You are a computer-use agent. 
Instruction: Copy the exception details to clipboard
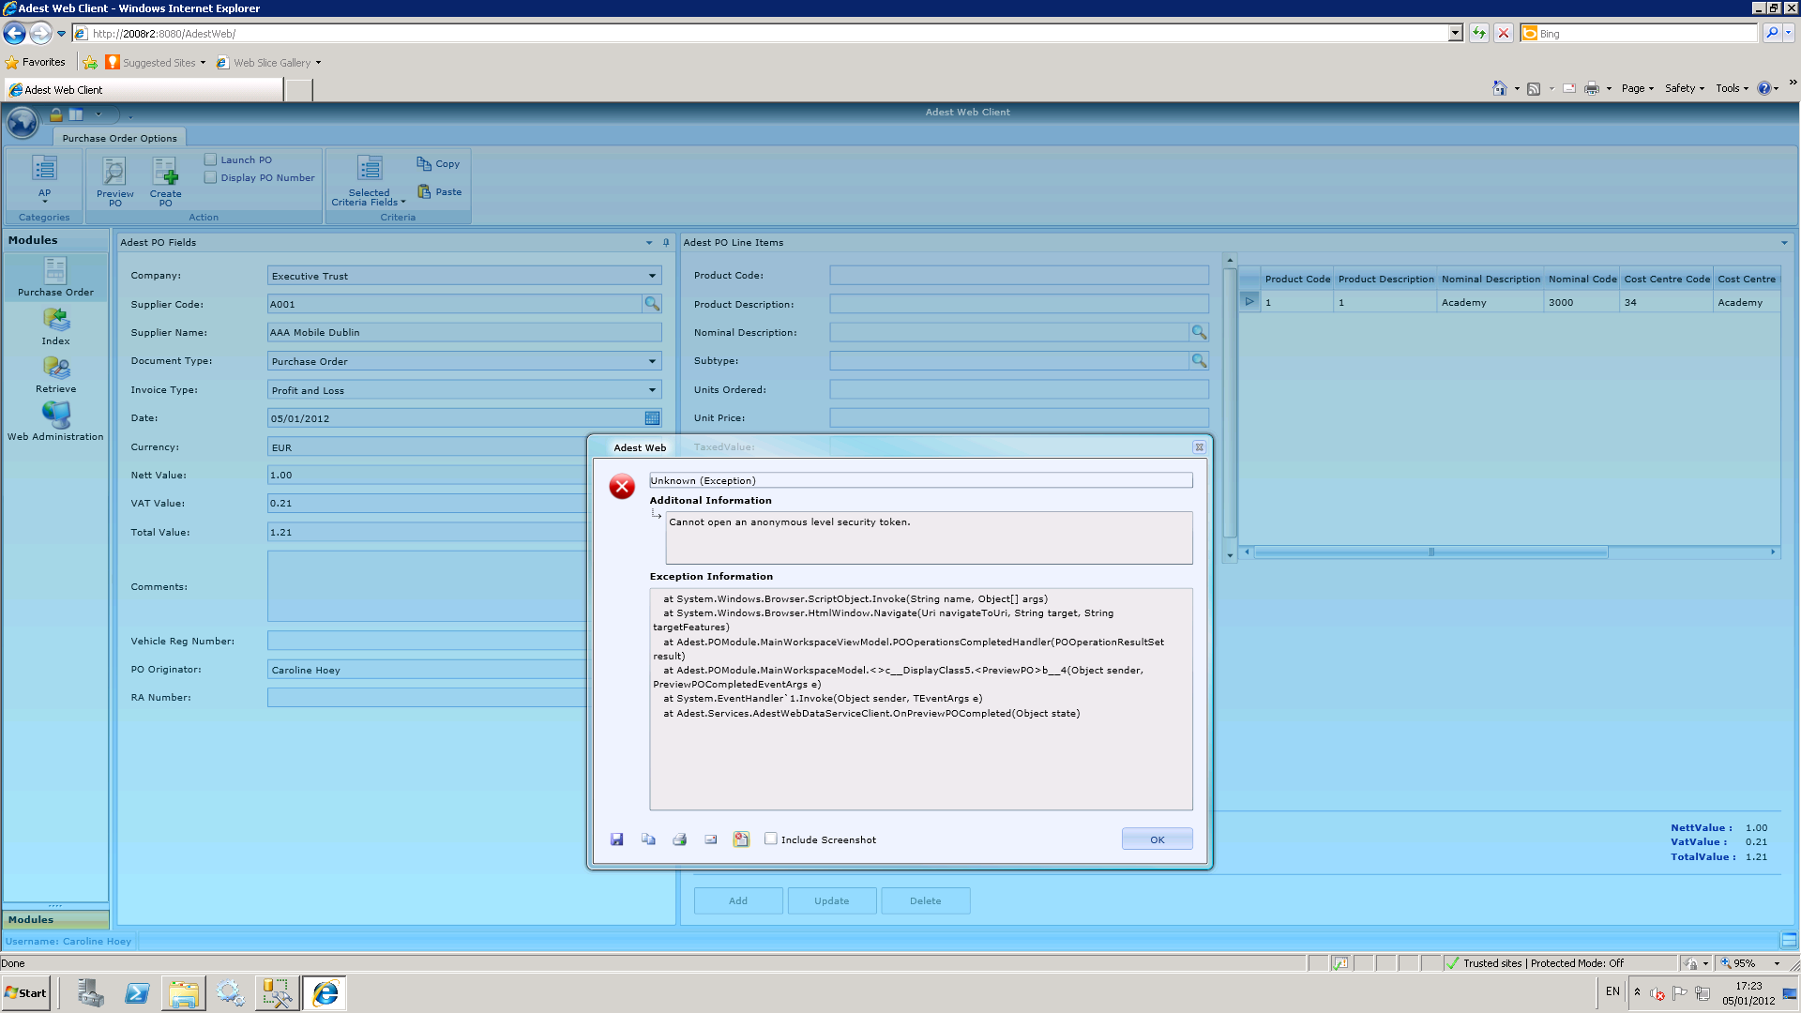(648, 839)
